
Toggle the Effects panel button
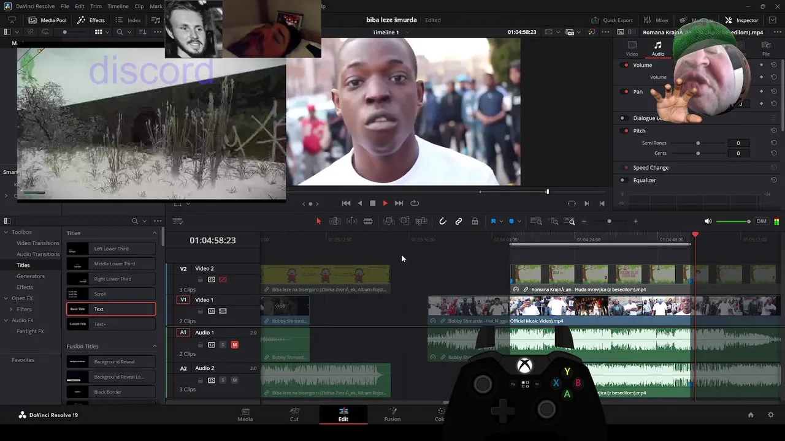[91, 20]
